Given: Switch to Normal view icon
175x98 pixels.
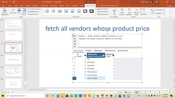Looking at the screenshot, I should click(x=136, y=92).
